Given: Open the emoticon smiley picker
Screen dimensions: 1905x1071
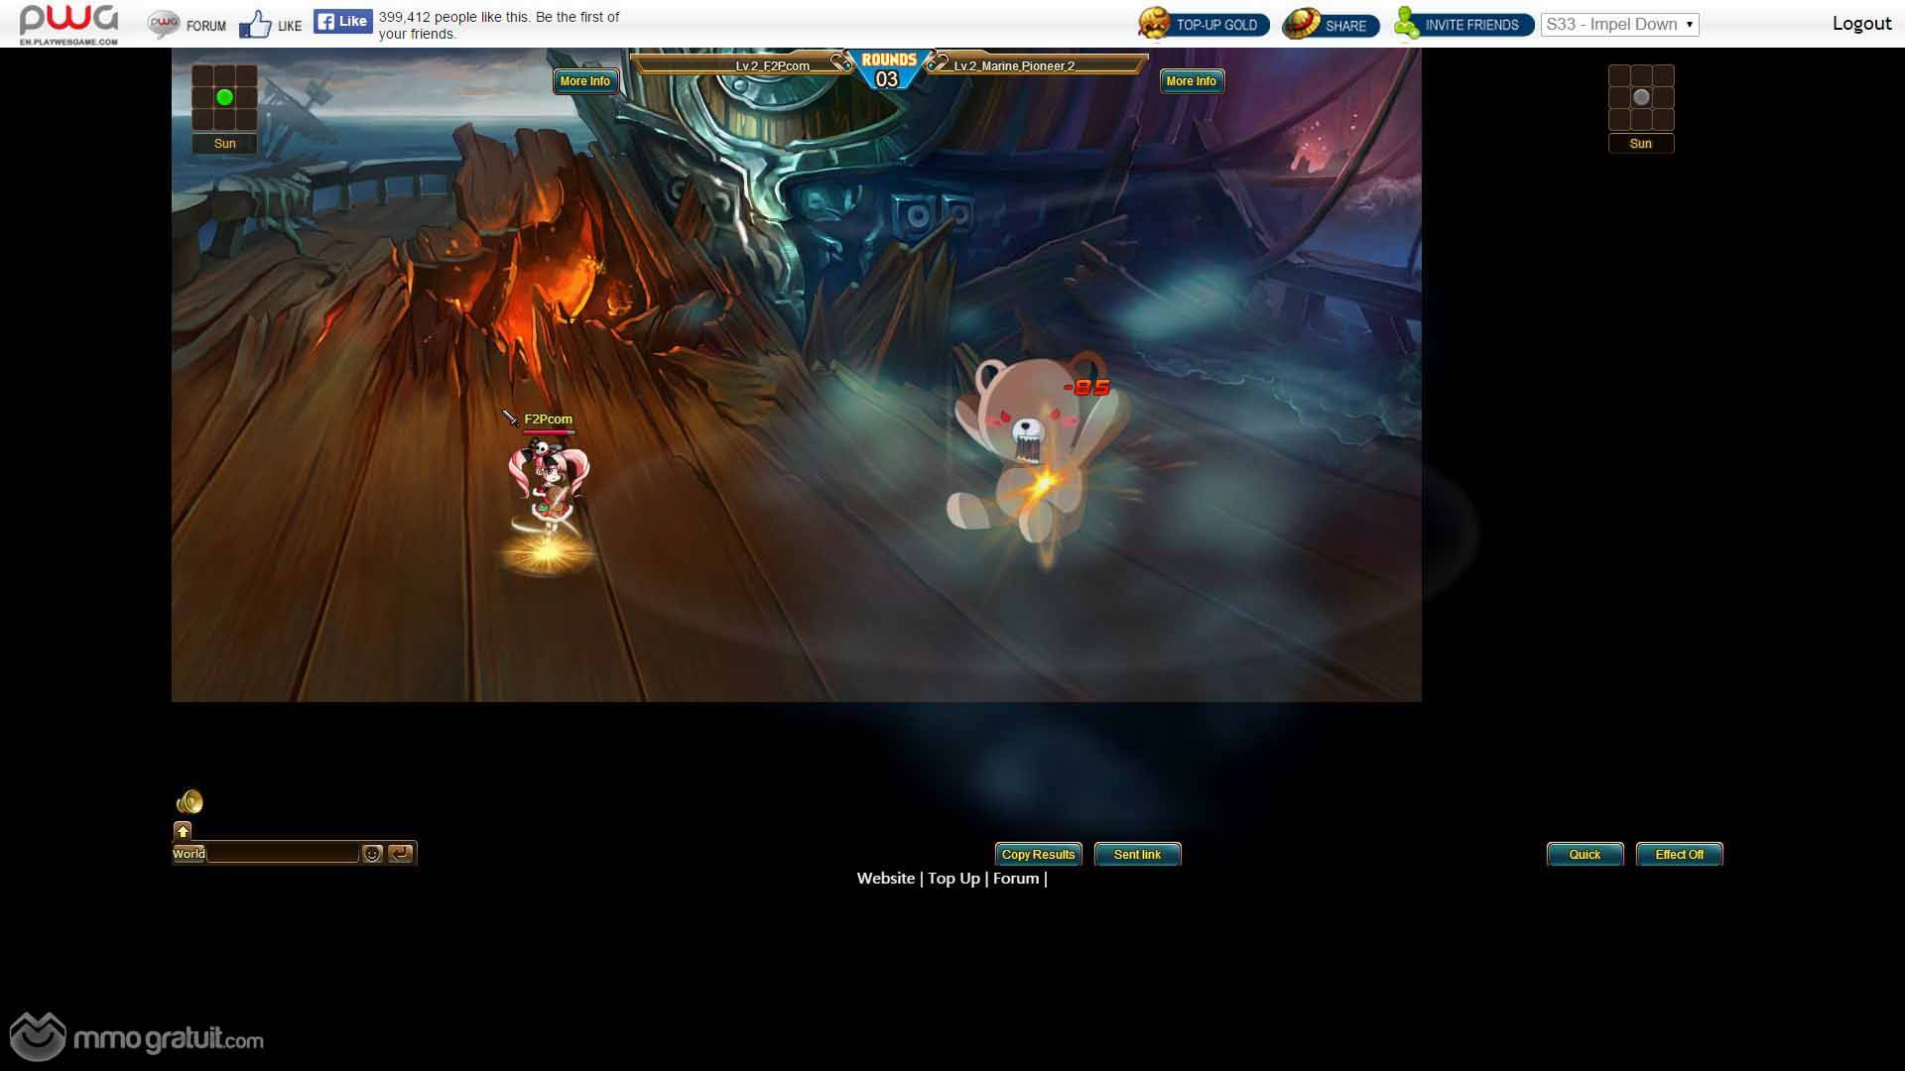Looking at the screenshot, I should tap(372, 854).
